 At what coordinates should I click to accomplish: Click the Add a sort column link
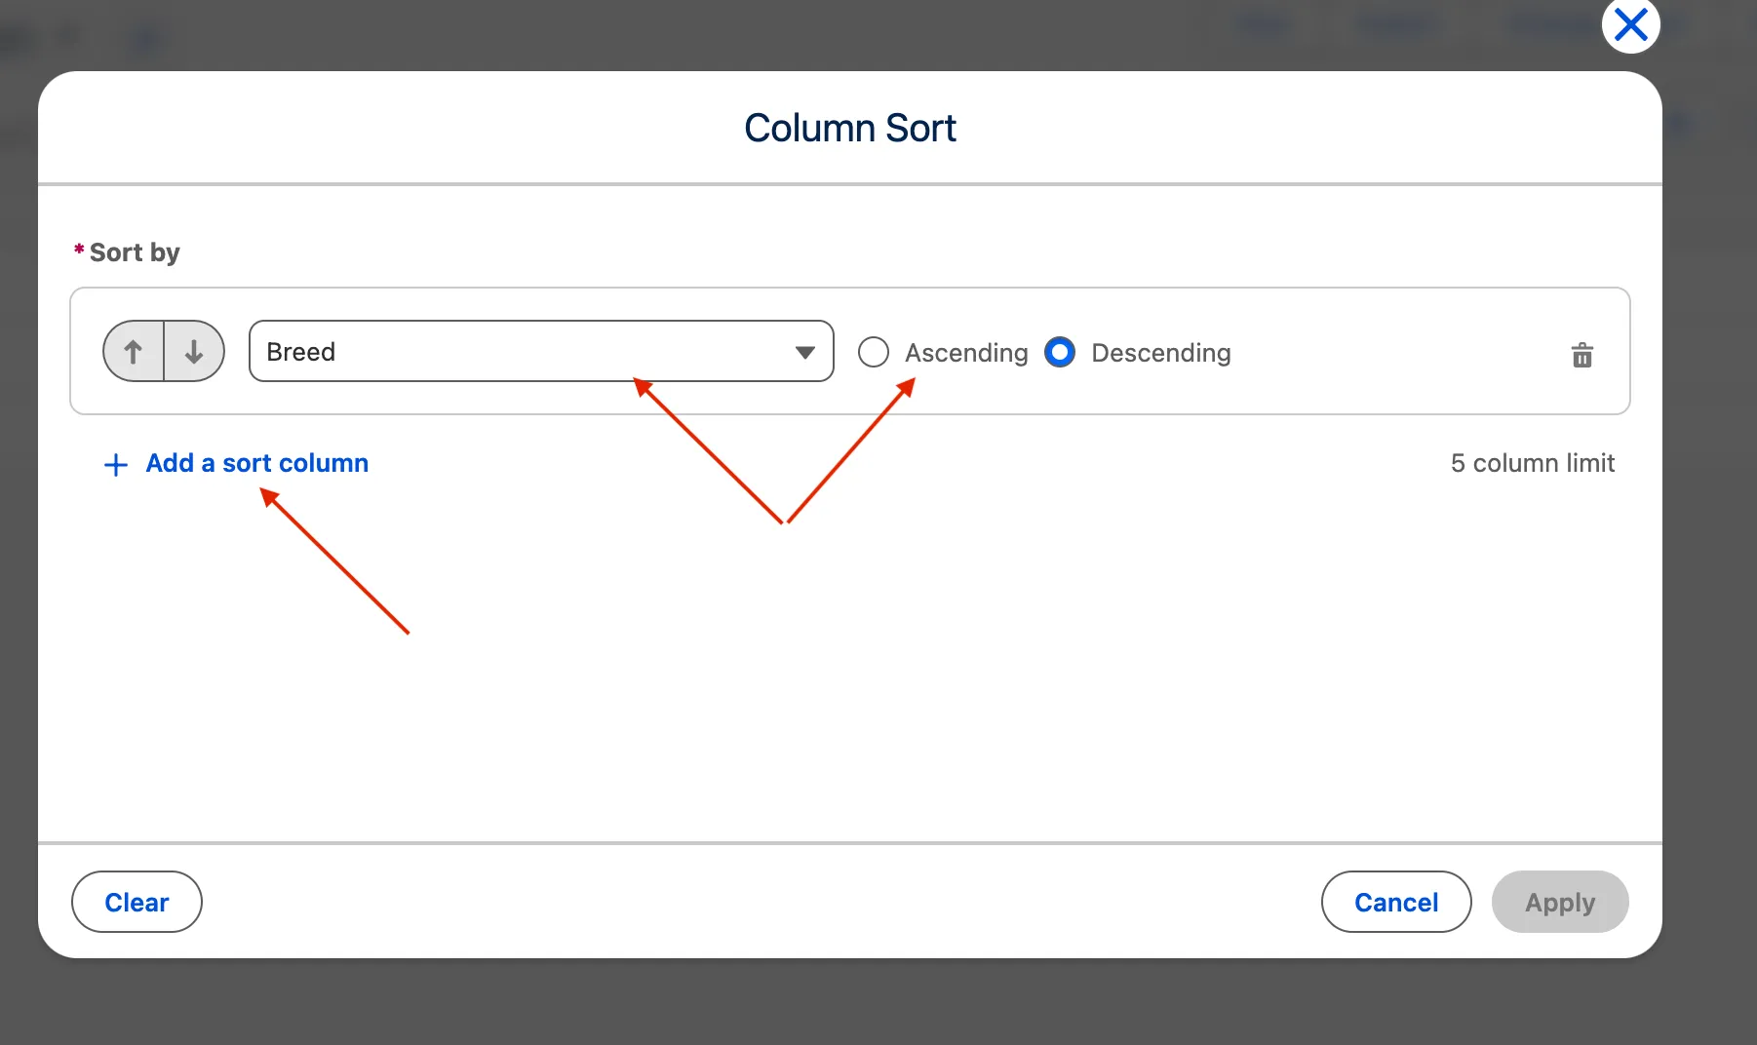point(256,463)
